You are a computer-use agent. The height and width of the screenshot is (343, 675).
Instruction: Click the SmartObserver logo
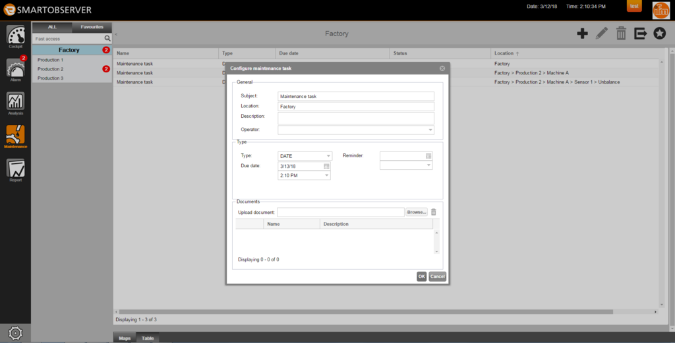47,10
